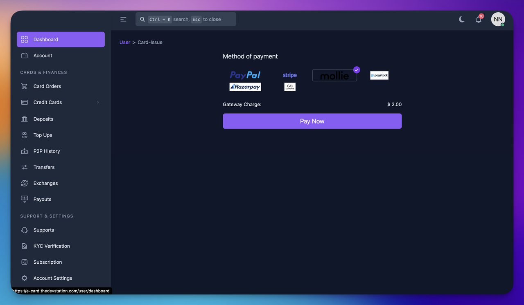The image size is (524, 305).
Task: Open Deposits menu item
Action: [x=61, y=119]
